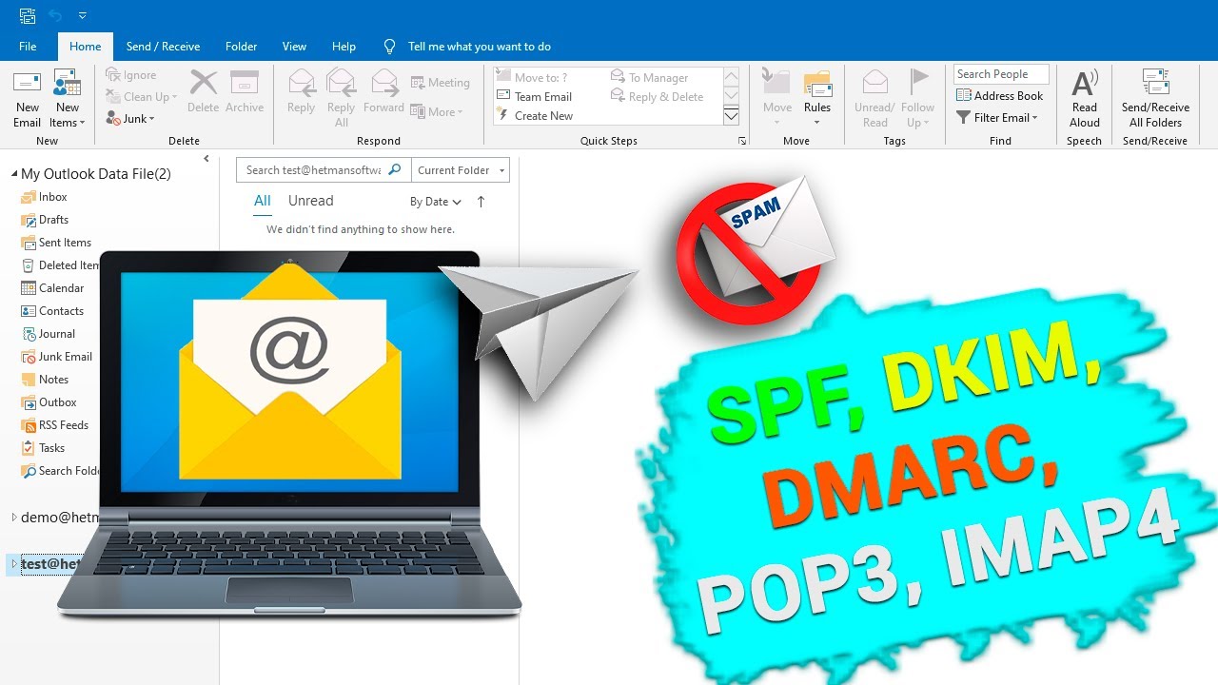Viewport: 1218px width, 685px height.
Task: Switch to the Send / Receive tab
Action: tap(163, 47)
